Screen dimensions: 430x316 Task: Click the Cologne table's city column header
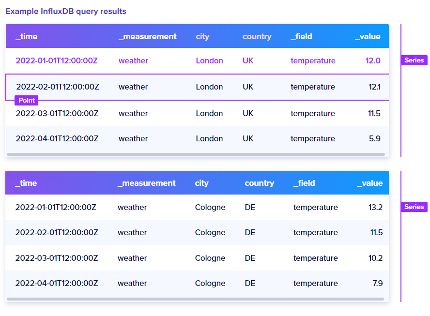[201, 183]
